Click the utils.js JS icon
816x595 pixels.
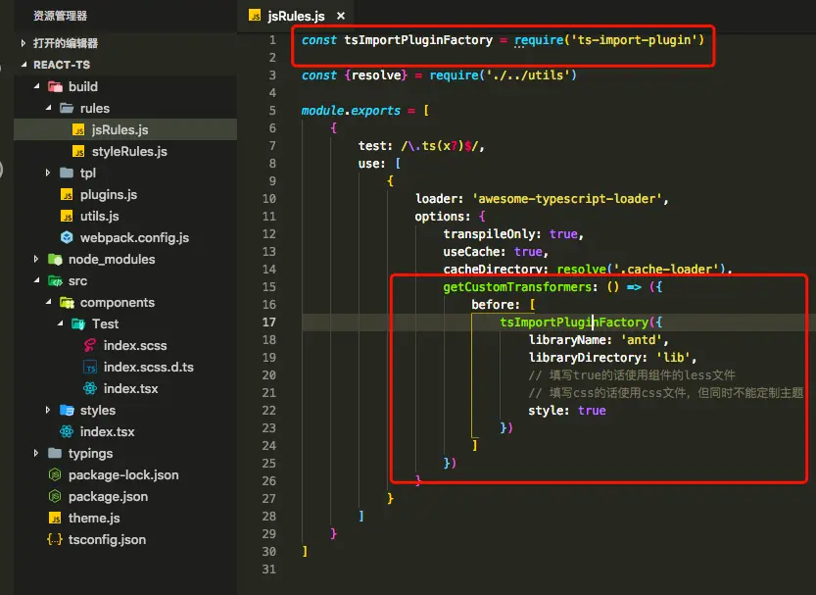point(67,216)
